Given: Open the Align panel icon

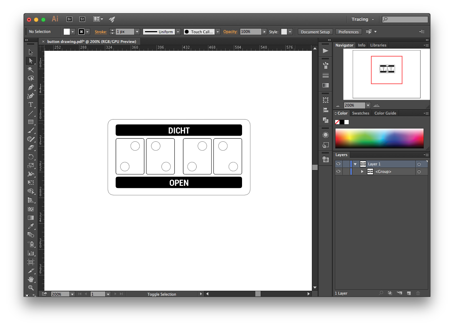Looking at the screenshot, I should click(x=325, y=110).
